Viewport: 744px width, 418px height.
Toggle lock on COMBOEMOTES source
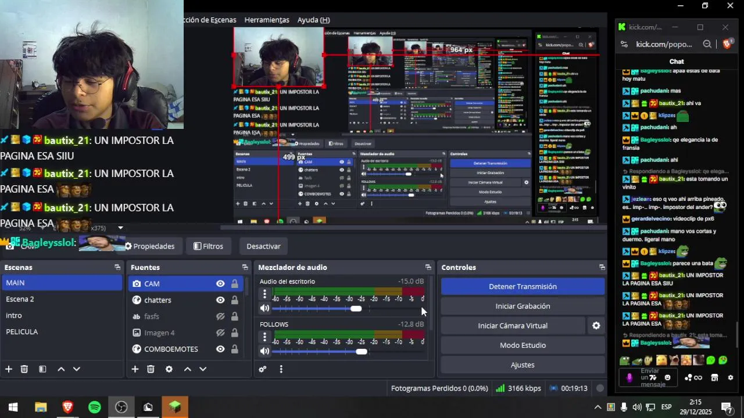click(x=235, y=349)
